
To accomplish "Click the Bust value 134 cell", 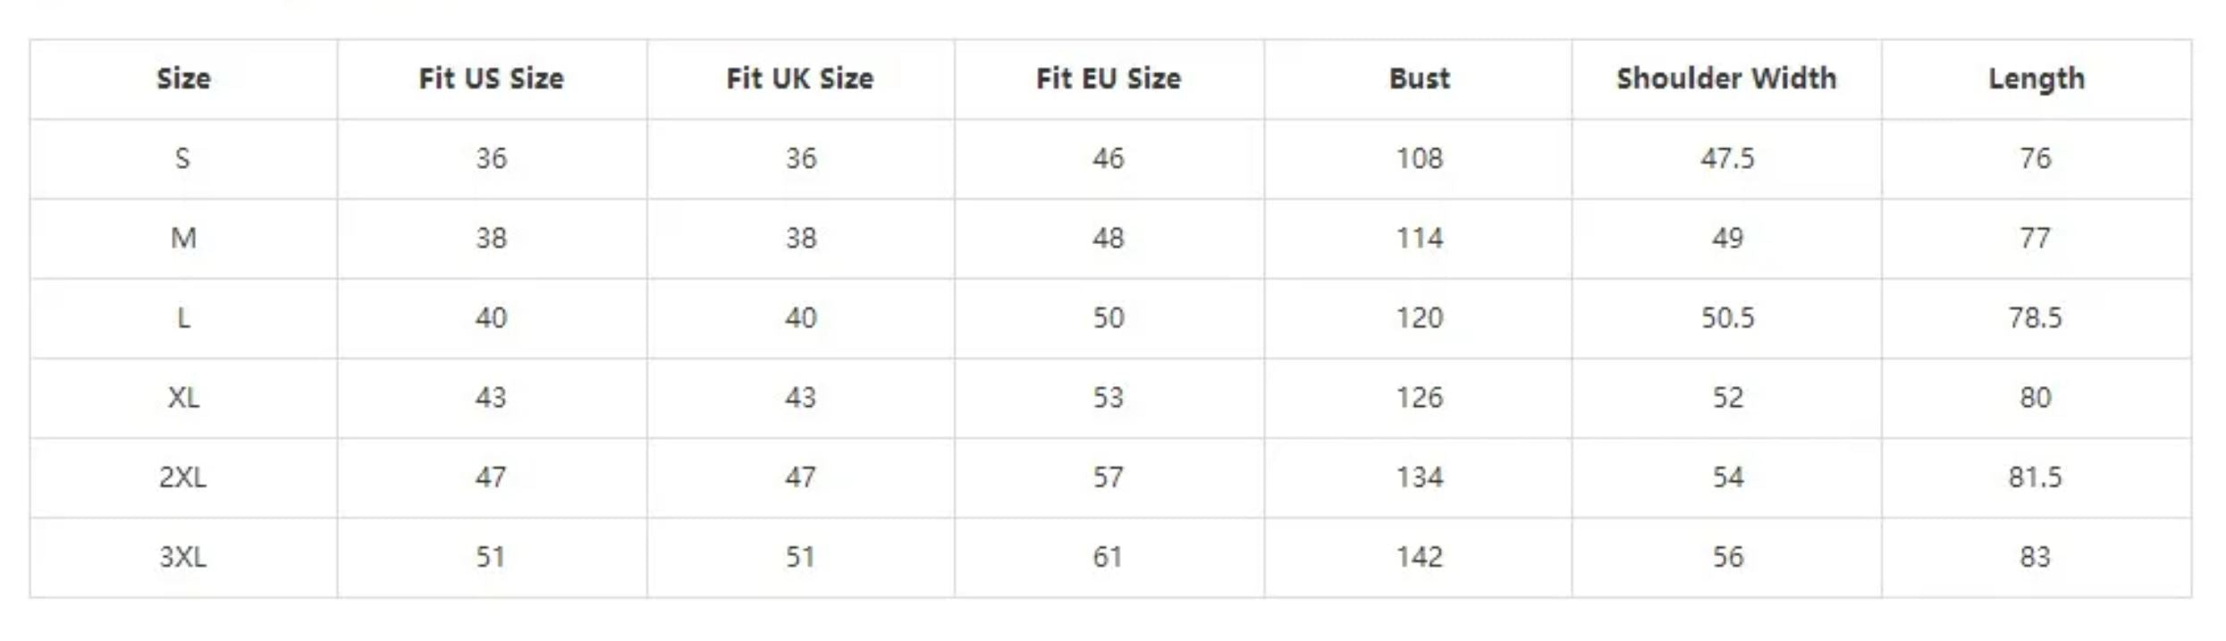I will tap(1419, 477).
